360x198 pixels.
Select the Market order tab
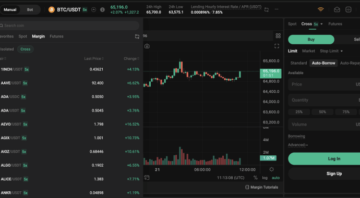308,51
